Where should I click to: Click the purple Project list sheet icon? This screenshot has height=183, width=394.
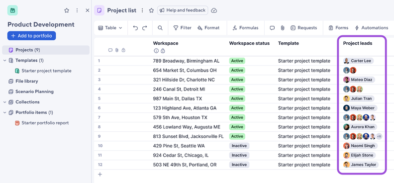coord(99,10)
